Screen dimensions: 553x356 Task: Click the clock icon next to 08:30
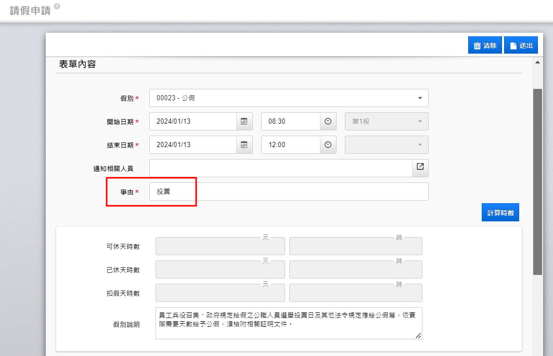coord(328,121)
